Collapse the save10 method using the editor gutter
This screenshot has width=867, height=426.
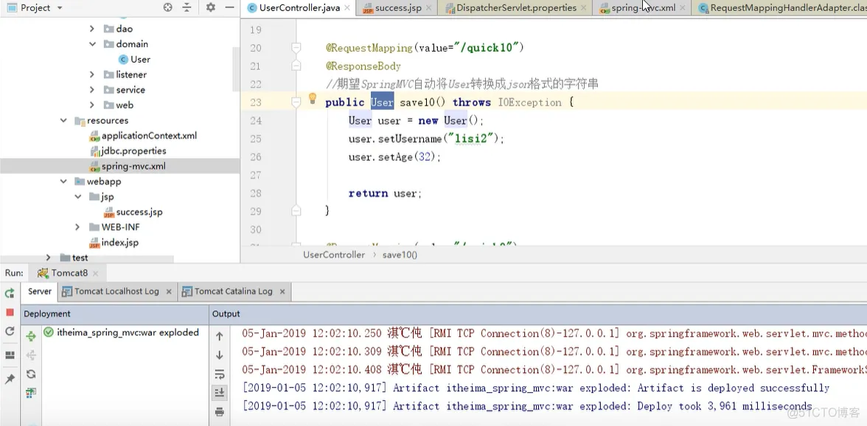(296, 101)
